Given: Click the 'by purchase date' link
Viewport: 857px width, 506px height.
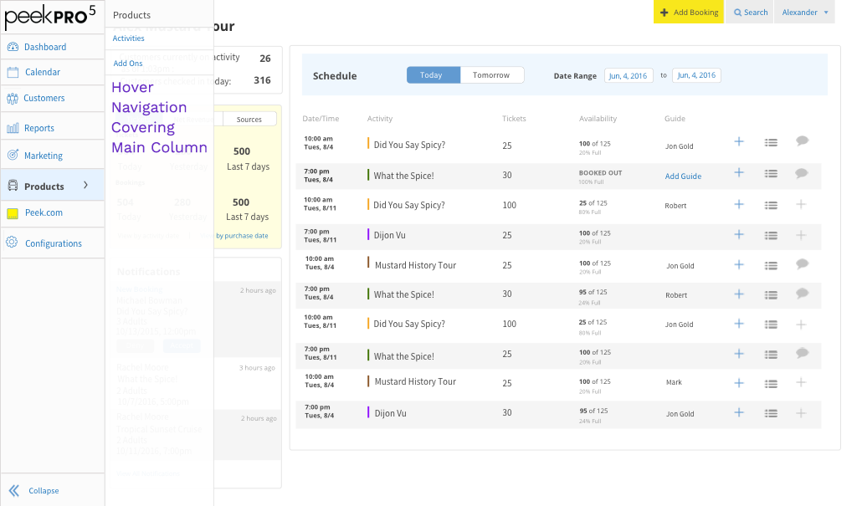Looking at the screenshot, I should coord(242,236).
